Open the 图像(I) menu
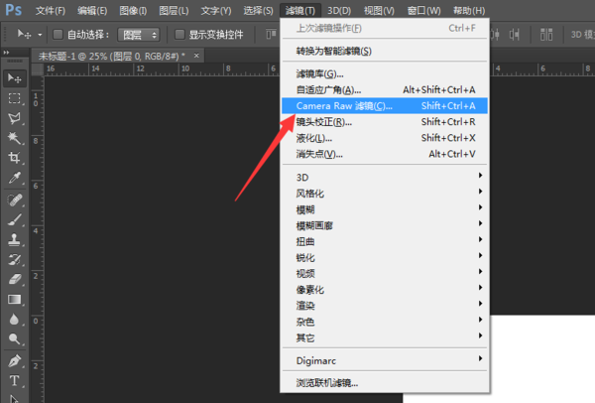The width and height of the screenshot is (595, 403). pos(133,11)
